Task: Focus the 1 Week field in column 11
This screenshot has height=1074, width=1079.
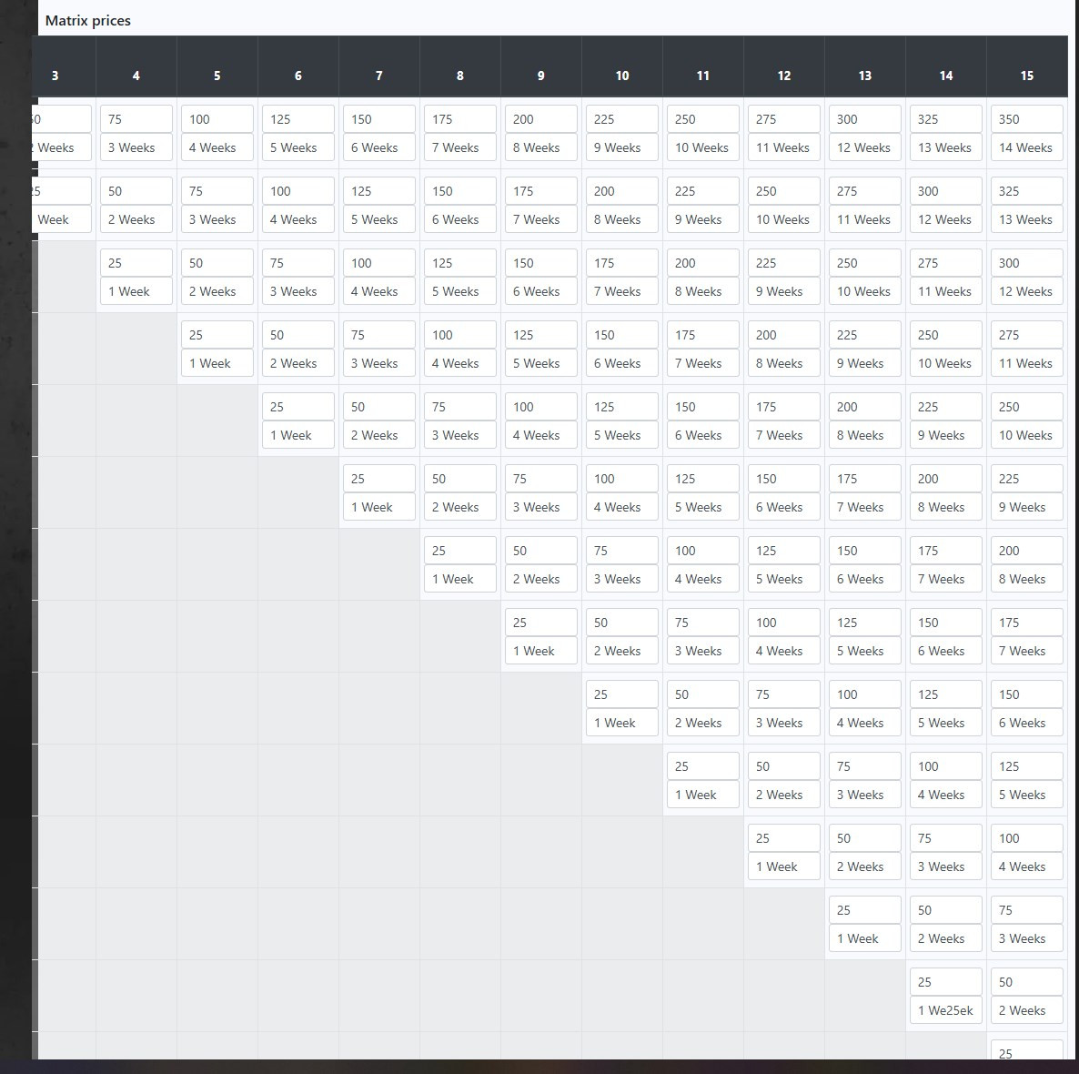Action: coord(703,795)
